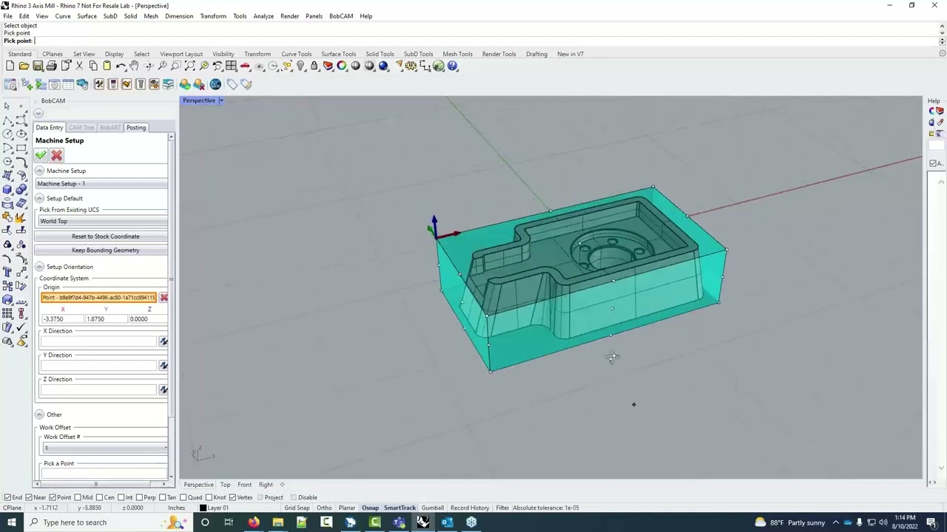This screenshot has width=947, height=532.
Task: Toggle the Vertex osnap checkbox
Action: (x=232, y=497)
